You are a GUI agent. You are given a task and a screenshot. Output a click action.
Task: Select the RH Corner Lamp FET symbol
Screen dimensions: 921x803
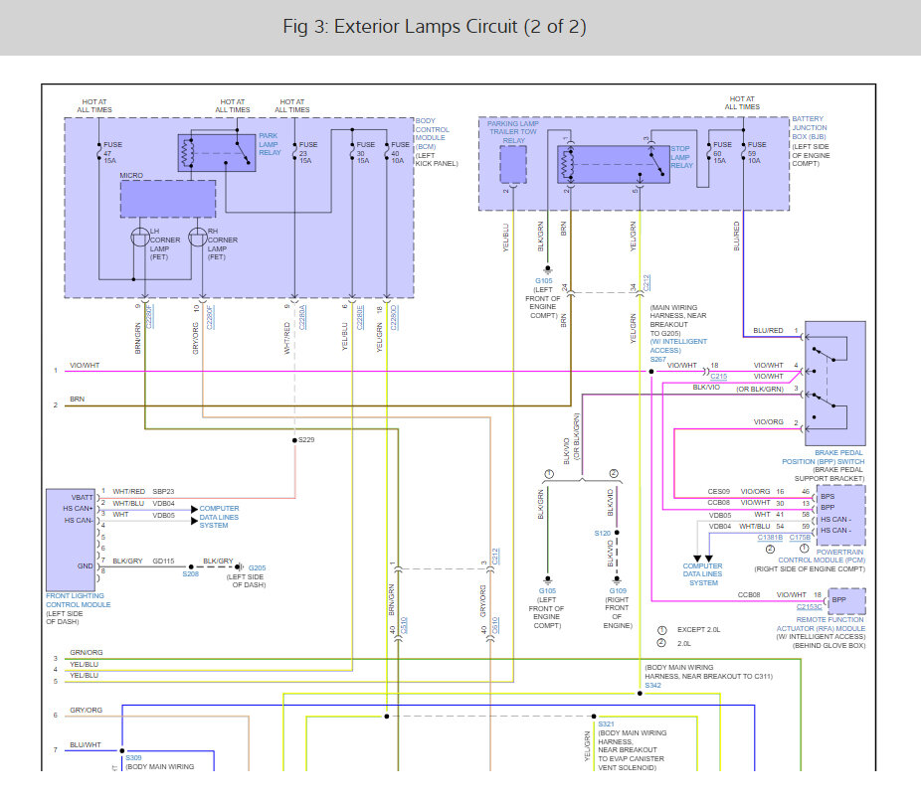coord(198,238)
